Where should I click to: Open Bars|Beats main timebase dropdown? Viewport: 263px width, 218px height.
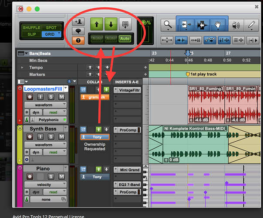pos(26,53)
